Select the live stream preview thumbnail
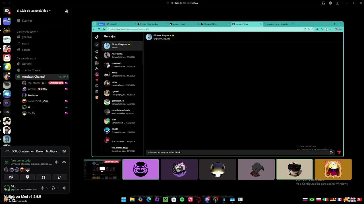The image size is (364, 204). pyautogui.click(x=102, y=169)
